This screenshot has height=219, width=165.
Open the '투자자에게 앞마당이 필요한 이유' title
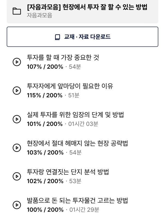(70, 86)
